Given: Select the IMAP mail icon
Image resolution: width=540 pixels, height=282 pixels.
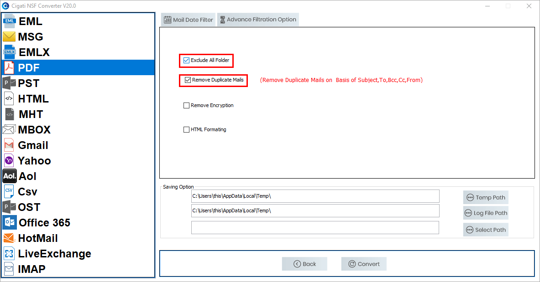Looking at the screenshot, I should tap(9, 269).
